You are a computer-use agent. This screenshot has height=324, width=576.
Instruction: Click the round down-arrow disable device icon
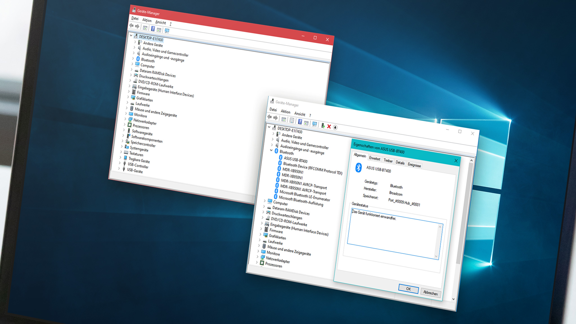tap(335, 127)
